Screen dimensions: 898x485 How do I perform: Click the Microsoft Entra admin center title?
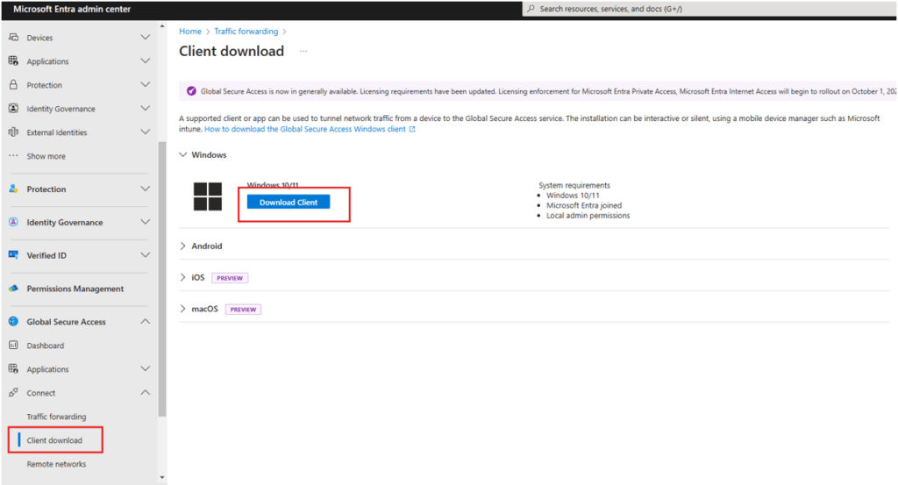pyautogui.click(x=72, y=9)
